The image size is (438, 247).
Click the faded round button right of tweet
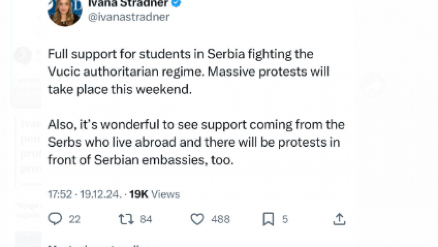tap(373, 86)
